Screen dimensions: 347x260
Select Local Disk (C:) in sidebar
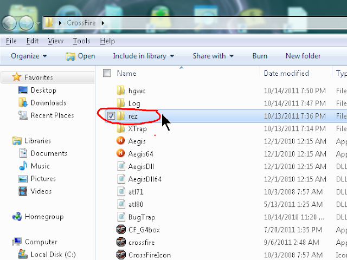pyautogui.click(x=53, y=255)
